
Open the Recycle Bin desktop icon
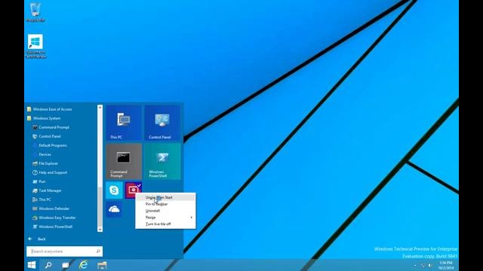click(35, 12)
